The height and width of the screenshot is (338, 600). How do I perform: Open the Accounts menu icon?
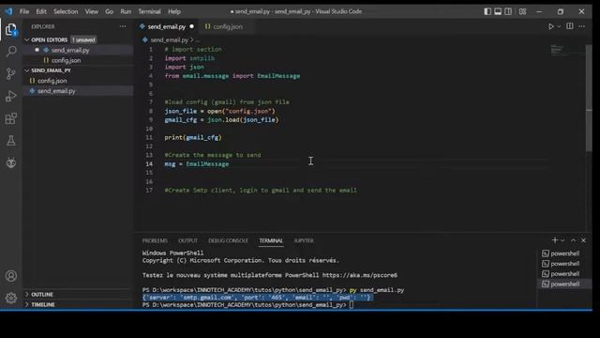11,276
